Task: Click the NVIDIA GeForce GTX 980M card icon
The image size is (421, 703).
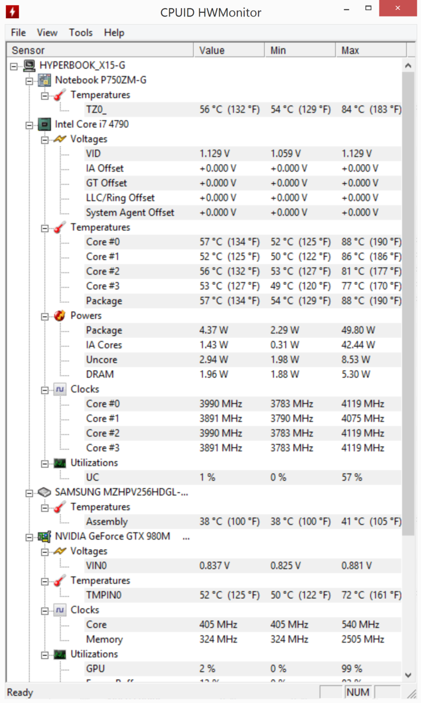Action: tap(45, 536)
